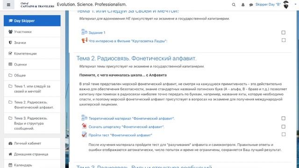Go to Значки sidebar item
The width and height of the screenshot is (299, 168).
point(32,42)
